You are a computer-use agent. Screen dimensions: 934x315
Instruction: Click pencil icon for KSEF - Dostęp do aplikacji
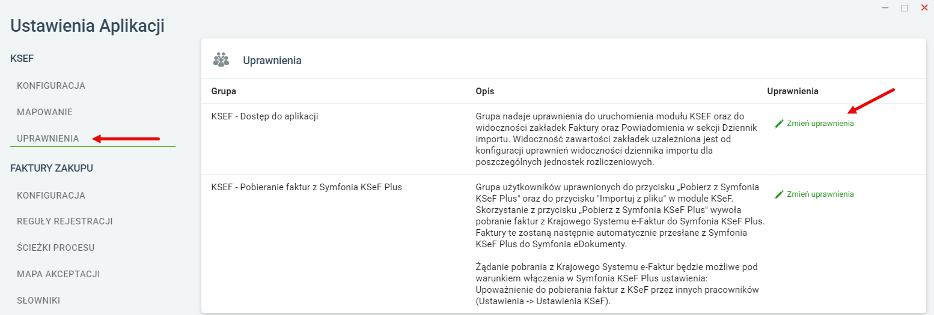point(780,124)
